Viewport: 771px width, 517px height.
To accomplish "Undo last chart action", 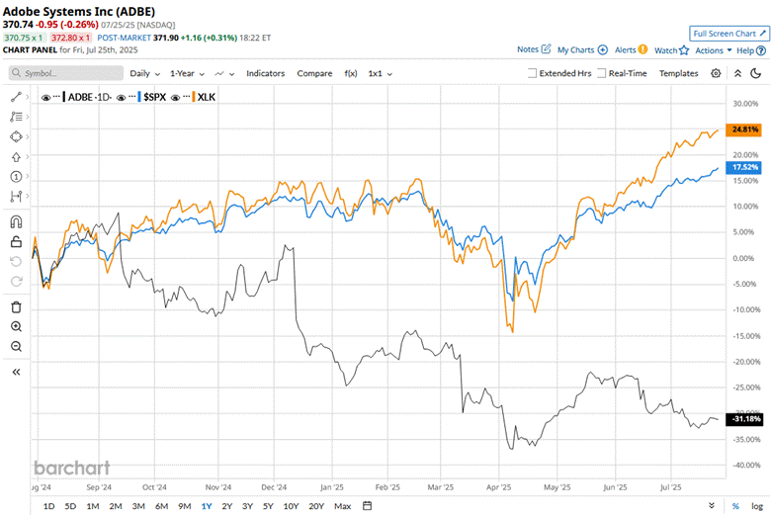I will (x=16, y=261).
